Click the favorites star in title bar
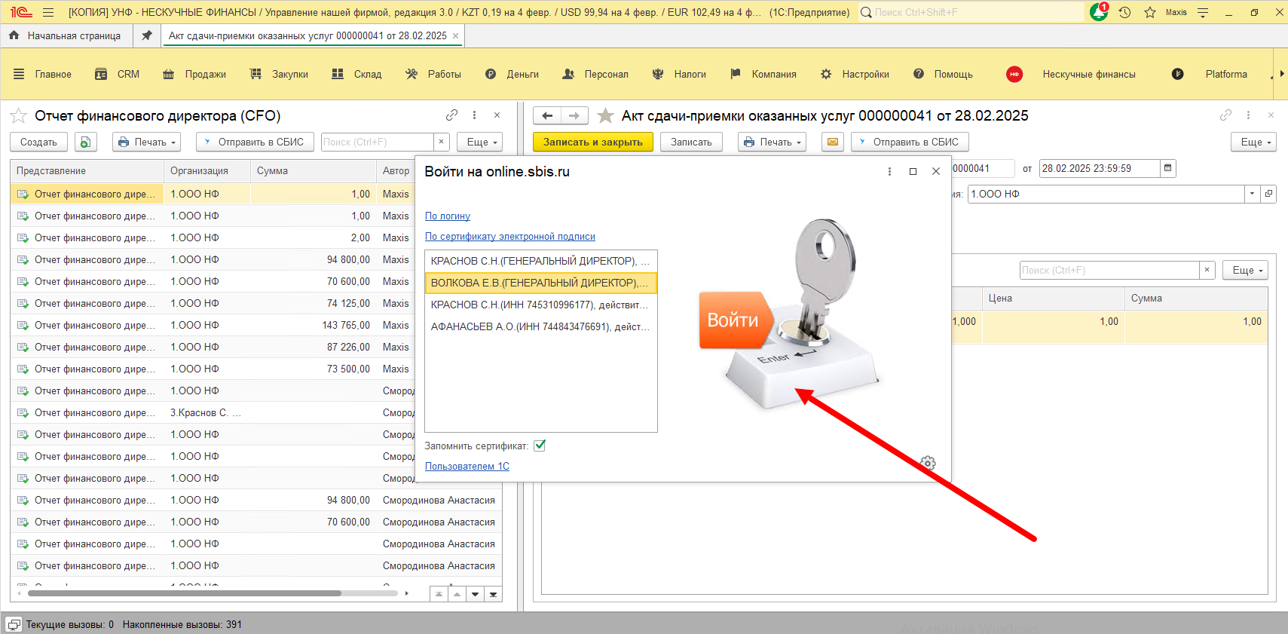The image size is (1288, 634). click(x=1149, y=12)
